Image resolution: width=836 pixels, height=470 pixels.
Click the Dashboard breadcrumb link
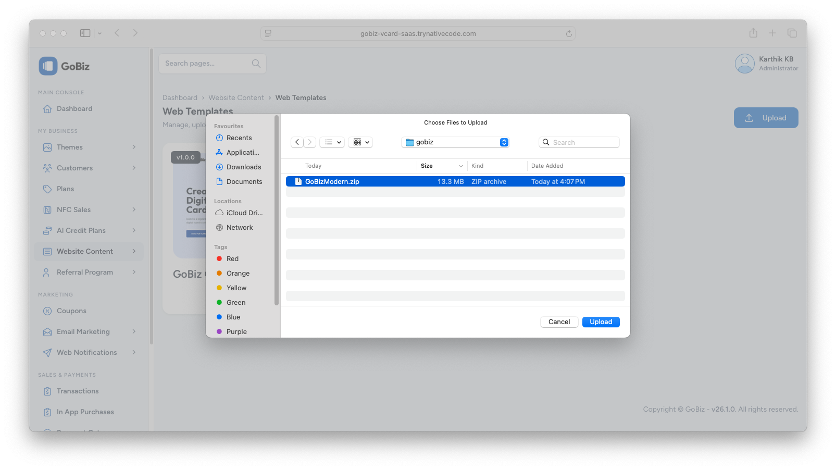(180, 97)
